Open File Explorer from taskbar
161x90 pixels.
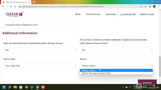15,87
